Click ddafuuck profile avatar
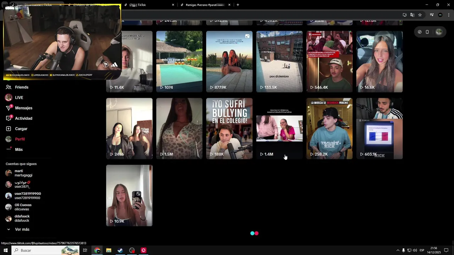The image size is (454, 255). coord(9,219)
